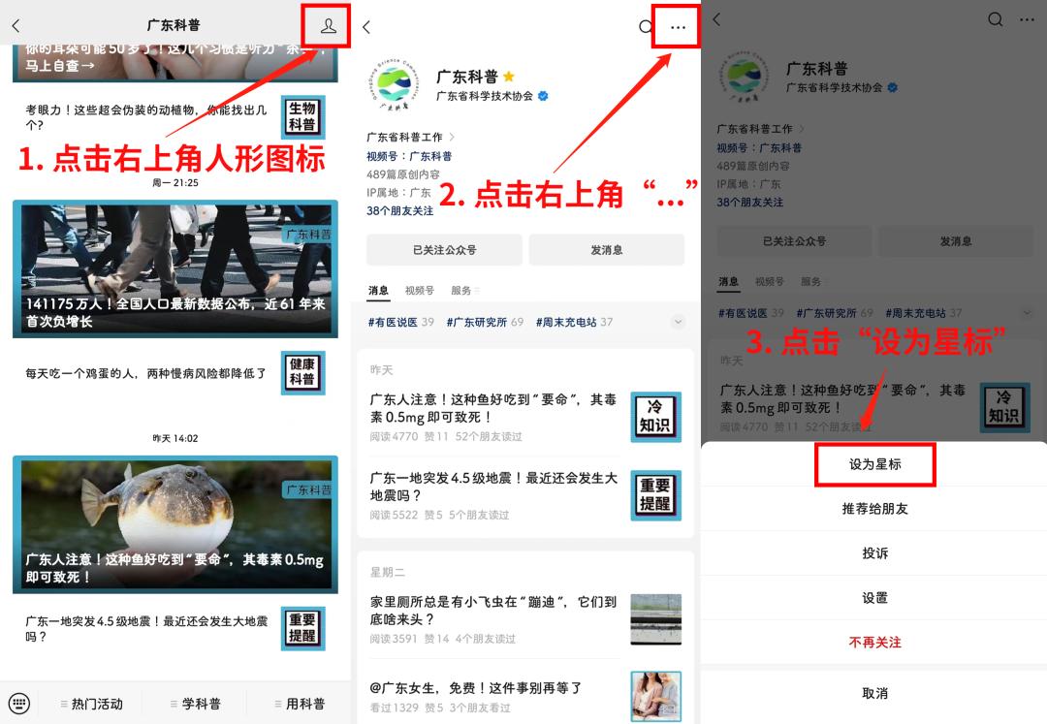Switch to the 视频号 tab
This screenshot has height=724, width=1047.
[x=420, y=290]
